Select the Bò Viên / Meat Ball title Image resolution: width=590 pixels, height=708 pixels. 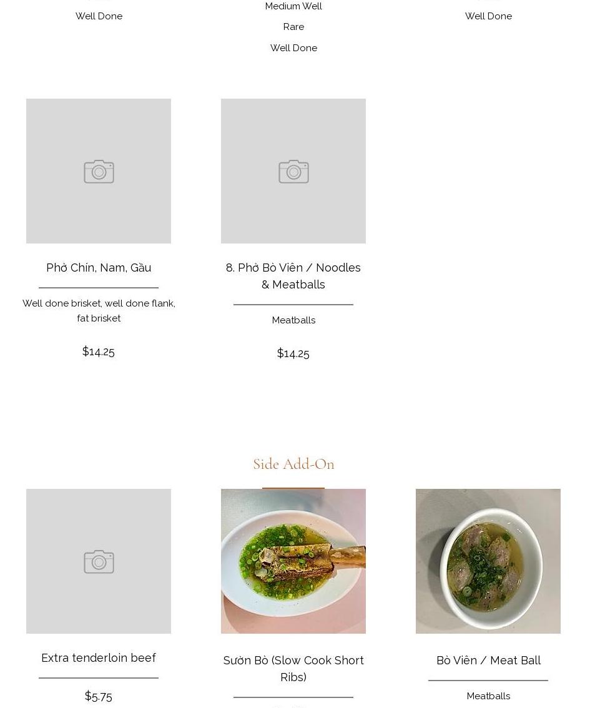pos(488,660)
